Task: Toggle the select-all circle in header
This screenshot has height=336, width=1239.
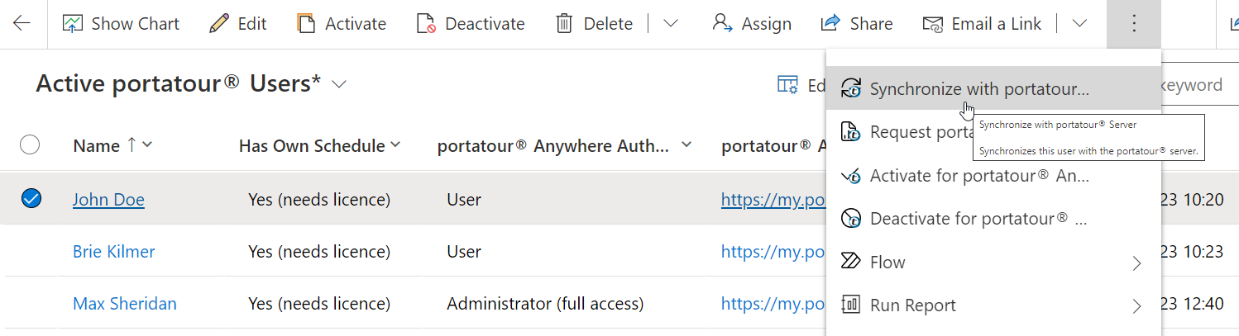Action: [x=30, y=145]
